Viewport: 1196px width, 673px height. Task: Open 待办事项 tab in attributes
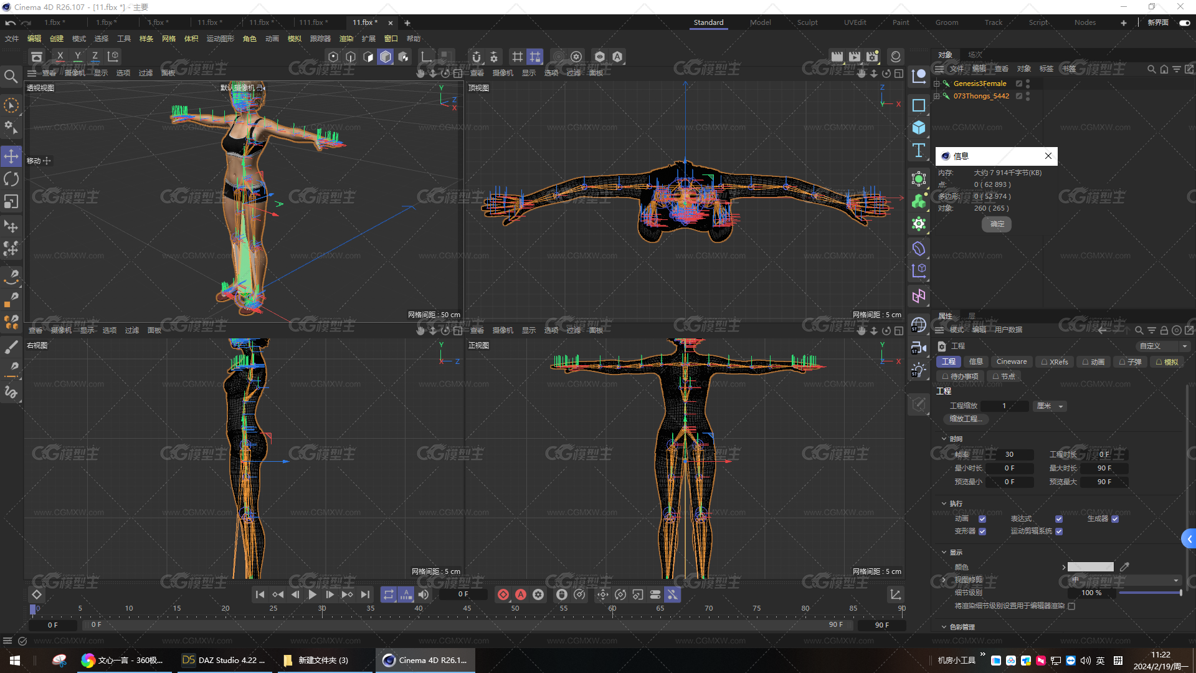pyautogui.click(x=961, y=376)
